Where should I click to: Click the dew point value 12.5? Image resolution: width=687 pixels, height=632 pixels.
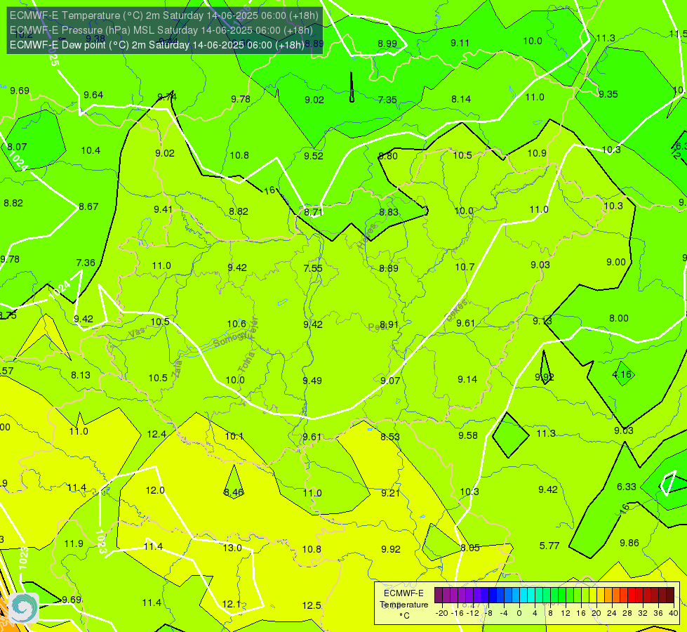312,606
